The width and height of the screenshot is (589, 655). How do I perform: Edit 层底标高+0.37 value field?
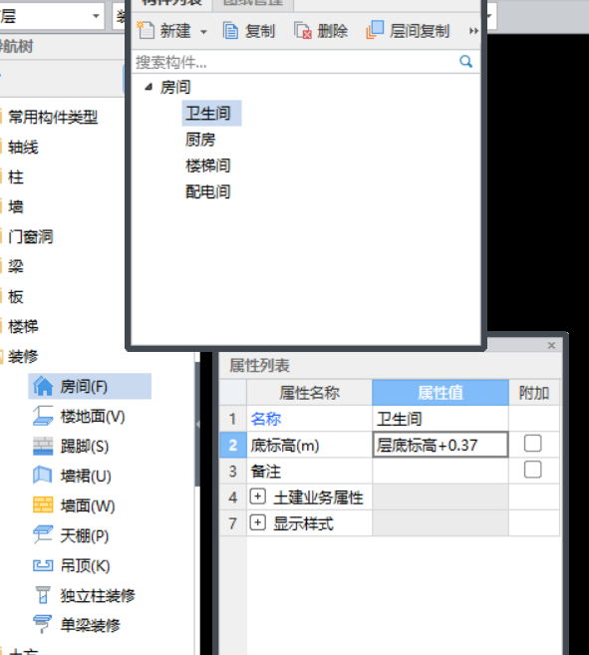point(441,445)
